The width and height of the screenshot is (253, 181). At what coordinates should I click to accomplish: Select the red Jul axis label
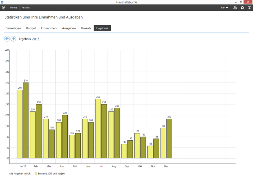coord(101,166)
